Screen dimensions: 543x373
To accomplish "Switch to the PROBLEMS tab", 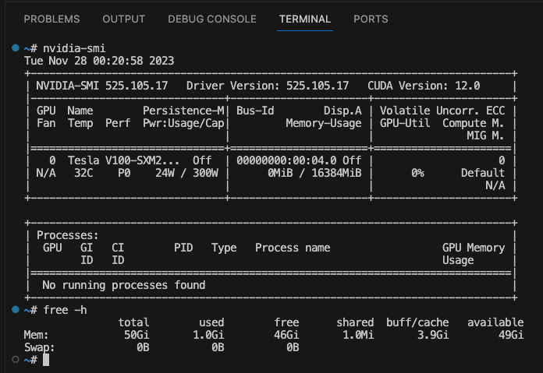I will click(51, 19).
